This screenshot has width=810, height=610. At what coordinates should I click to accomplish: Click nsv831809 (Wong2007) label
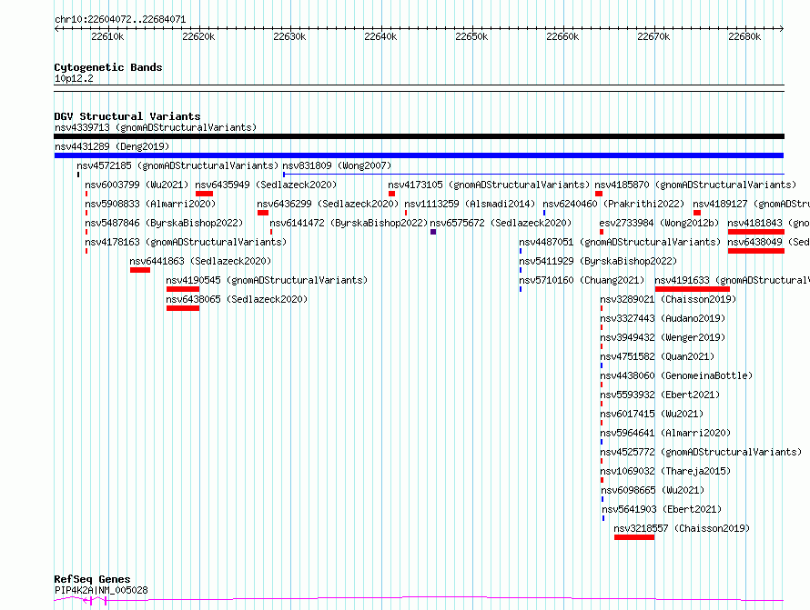[x=337, y=165]
